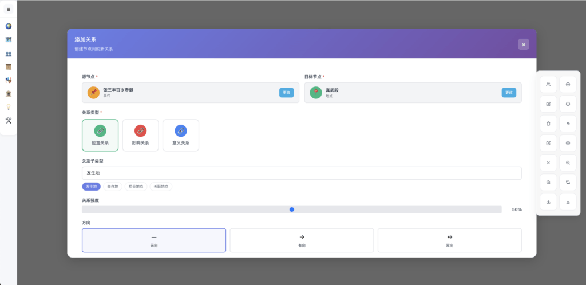Click 更改 button for source node

point(286,93)
